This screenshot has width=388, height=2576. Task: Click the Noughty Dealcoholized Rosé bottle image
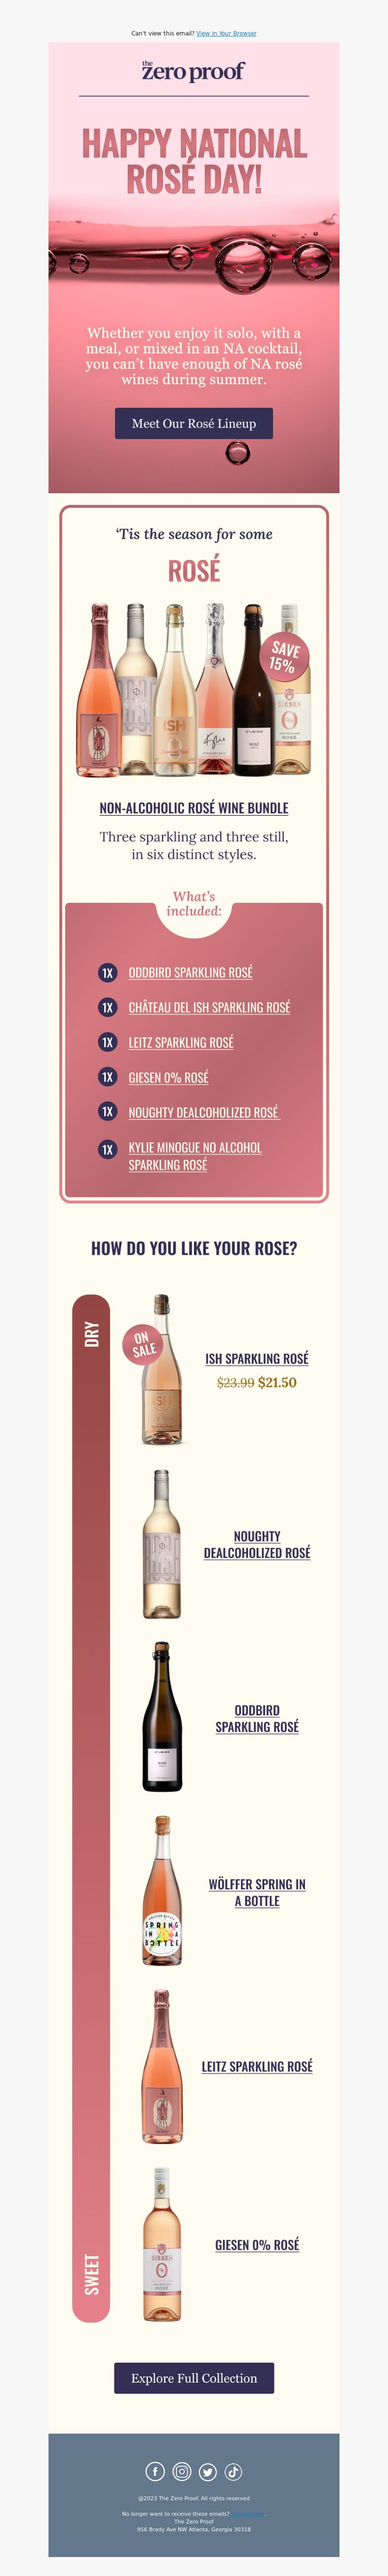[x=162, y=1544]
